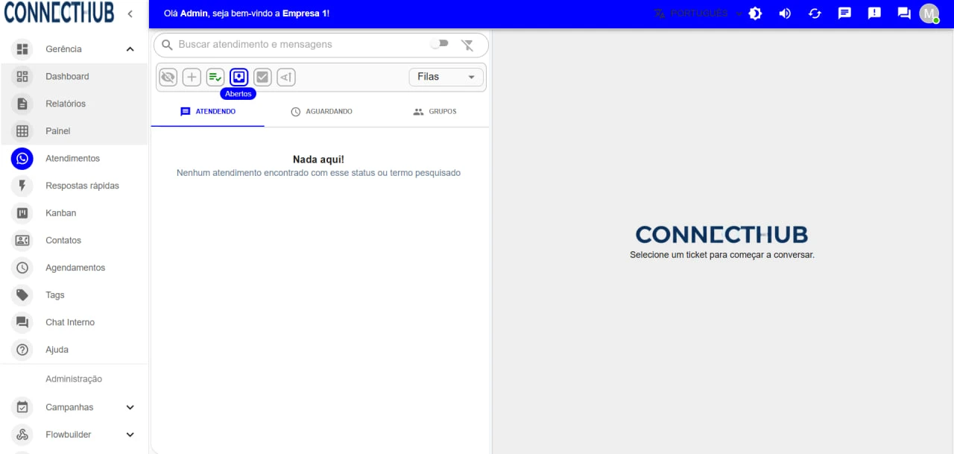The width and height of the screenshot is (954, 454).
Task: Switch to the Grupos tab
Action: 435,112
